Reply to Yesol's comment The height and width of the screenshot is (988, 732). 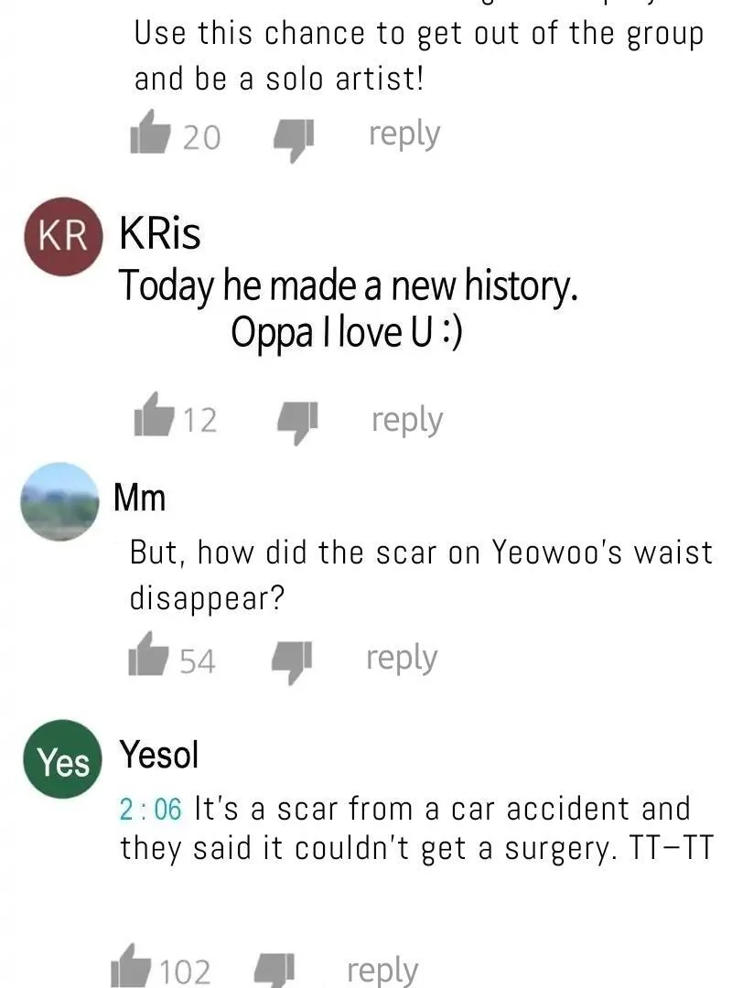pos(382,971)
